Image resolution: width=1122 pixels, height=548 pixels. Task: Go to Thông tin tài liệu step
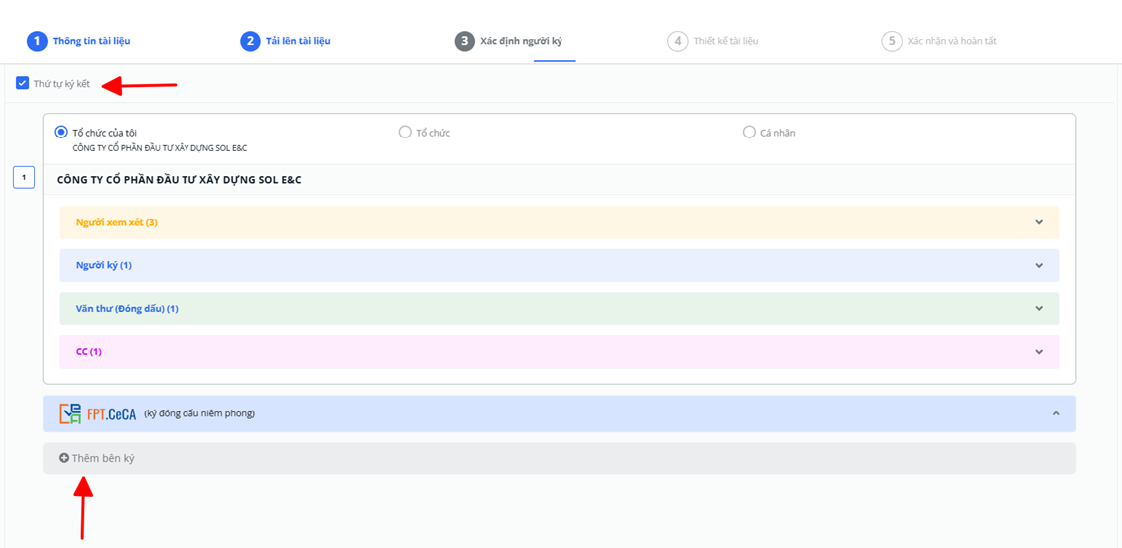pyautogui.click(x=92, y=41)
